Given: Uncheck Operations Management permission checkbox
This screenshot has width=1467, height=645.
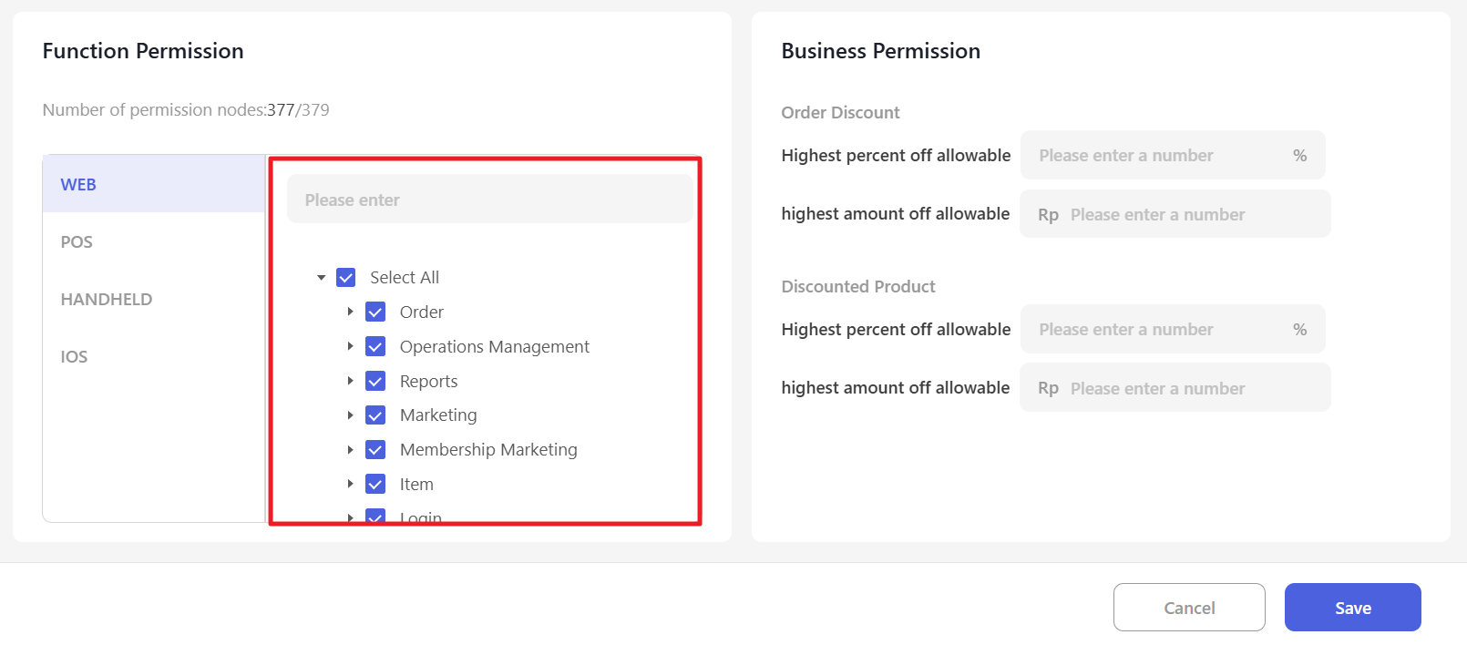Looking at the screenshot, I should click(375, 347).
